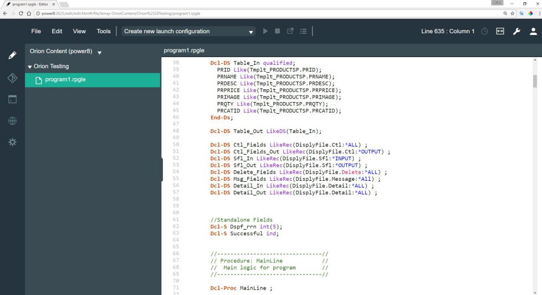Open the Settings gear sidebar icon

coord(12,142)
